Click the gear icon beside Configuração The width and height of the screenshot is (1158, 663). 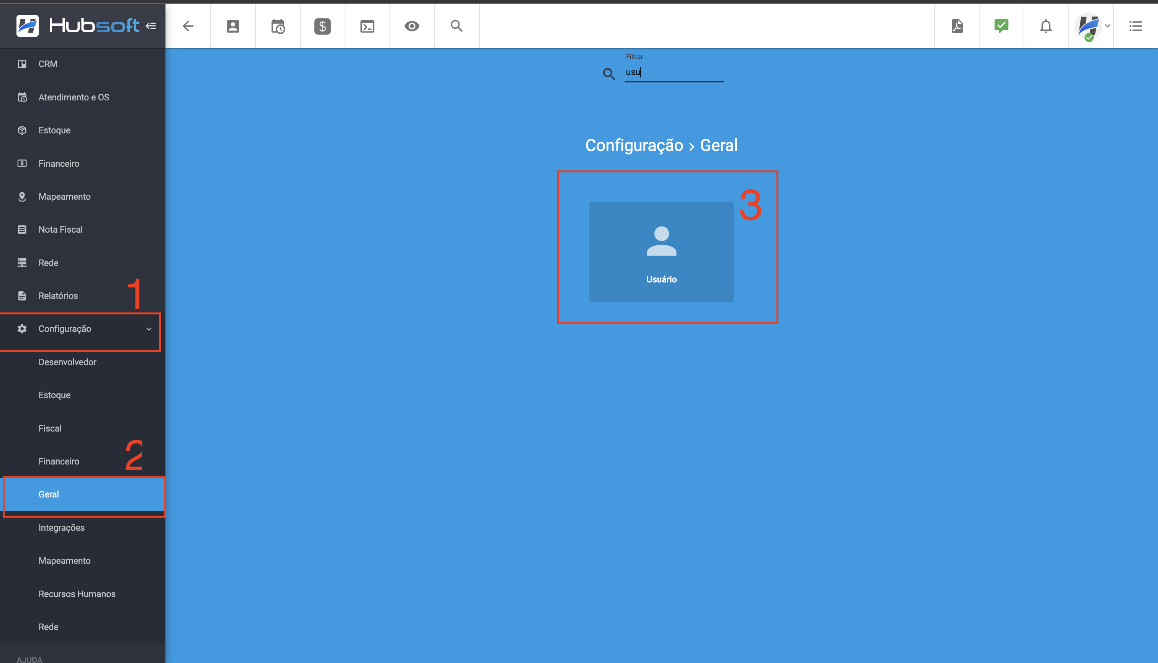pyautogui.click(x=22, y=329)
